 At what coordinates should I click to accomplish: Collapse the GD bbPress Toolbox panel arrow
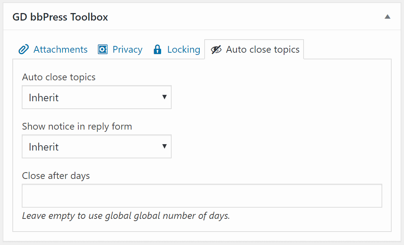tap(387, 17)
